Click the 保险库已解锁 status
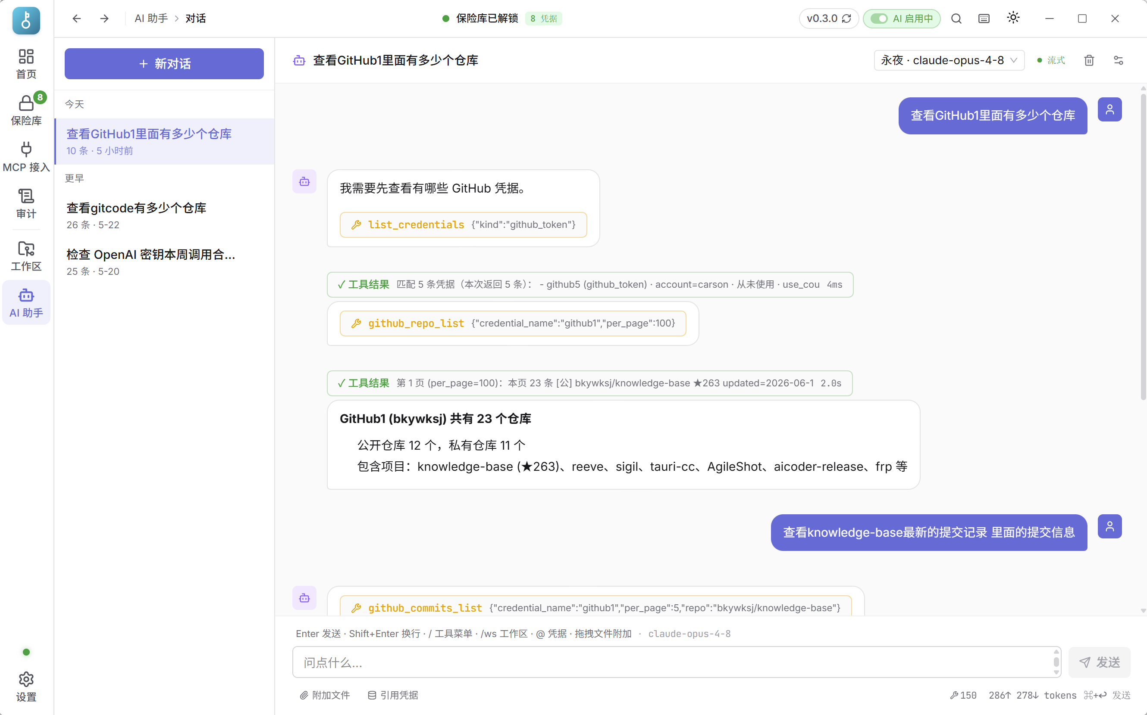 pyautogui.click(x=480, y=19)
